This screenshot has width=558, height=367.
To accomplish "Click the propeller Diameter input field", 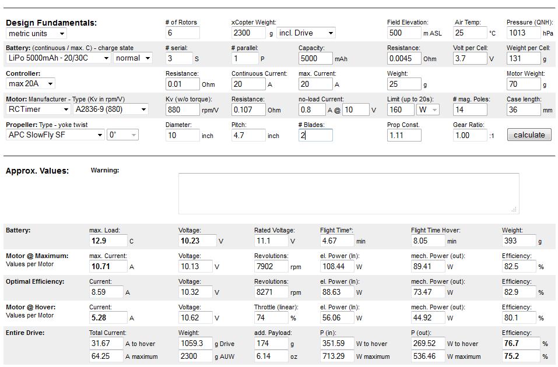I will 182,135.
